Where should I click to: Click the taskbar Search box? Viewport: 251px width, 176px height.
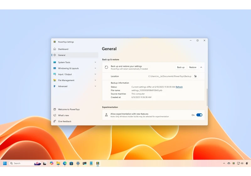pos(25,163)
